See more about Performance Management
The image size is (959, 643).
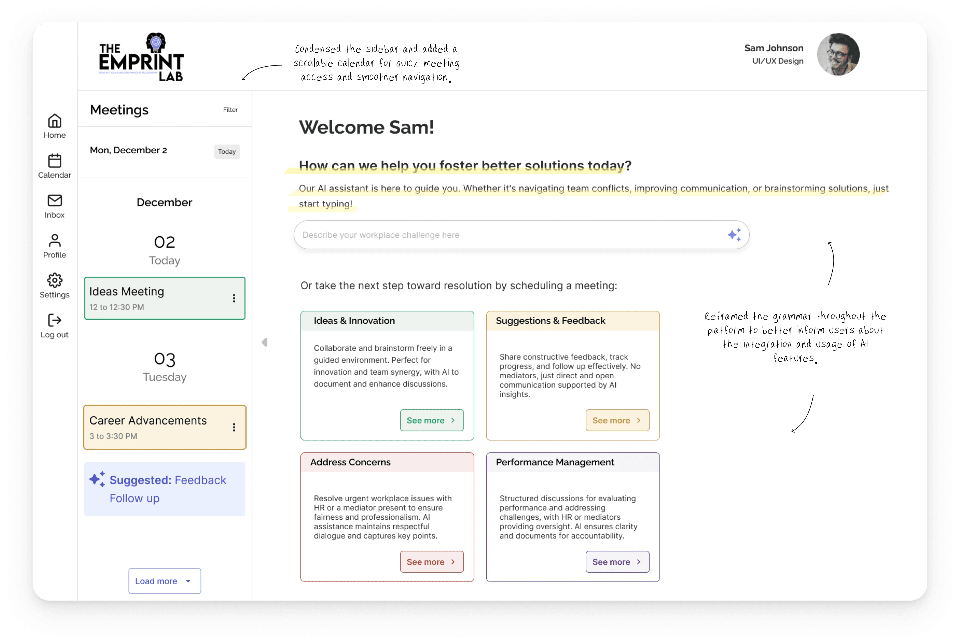click(617, 562)
